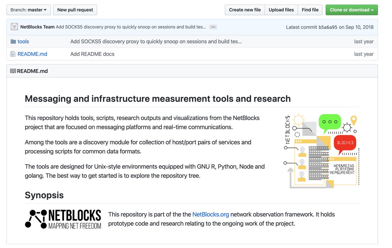Click the NetBlocks Mapping Net Freedom logo
Screen dimensions: 392x248
(63, 219)
